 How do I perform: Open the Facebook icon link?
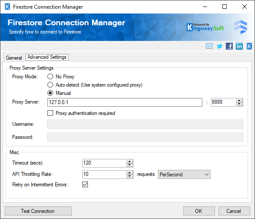(229, 46)
